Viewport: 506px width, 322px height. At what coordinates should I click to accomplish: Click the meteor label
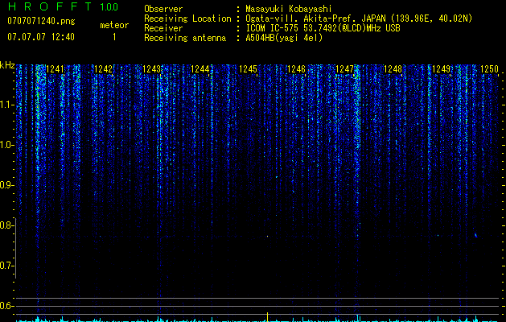(x=114, y=25)
